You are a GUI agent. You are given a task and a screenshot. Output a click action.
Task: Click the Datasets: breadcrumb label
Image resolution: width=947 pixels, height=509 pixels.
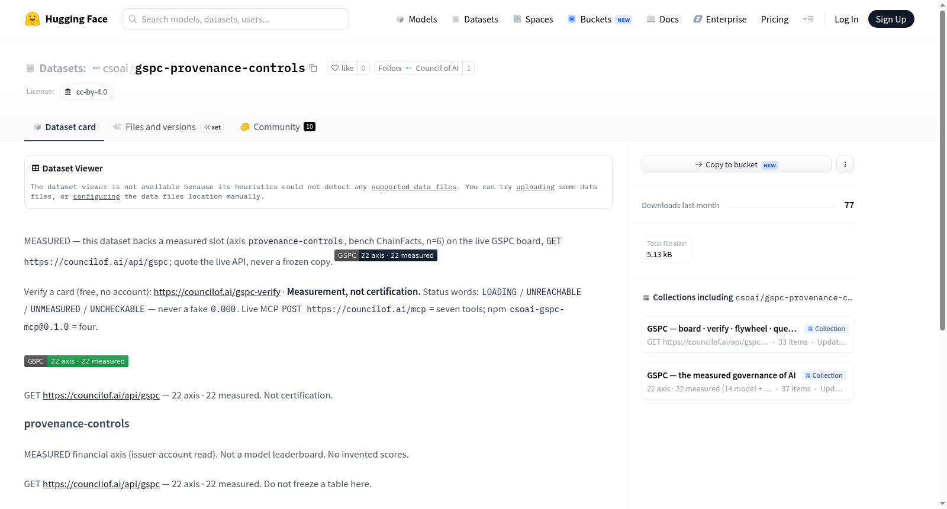click(x=63, y=69)
